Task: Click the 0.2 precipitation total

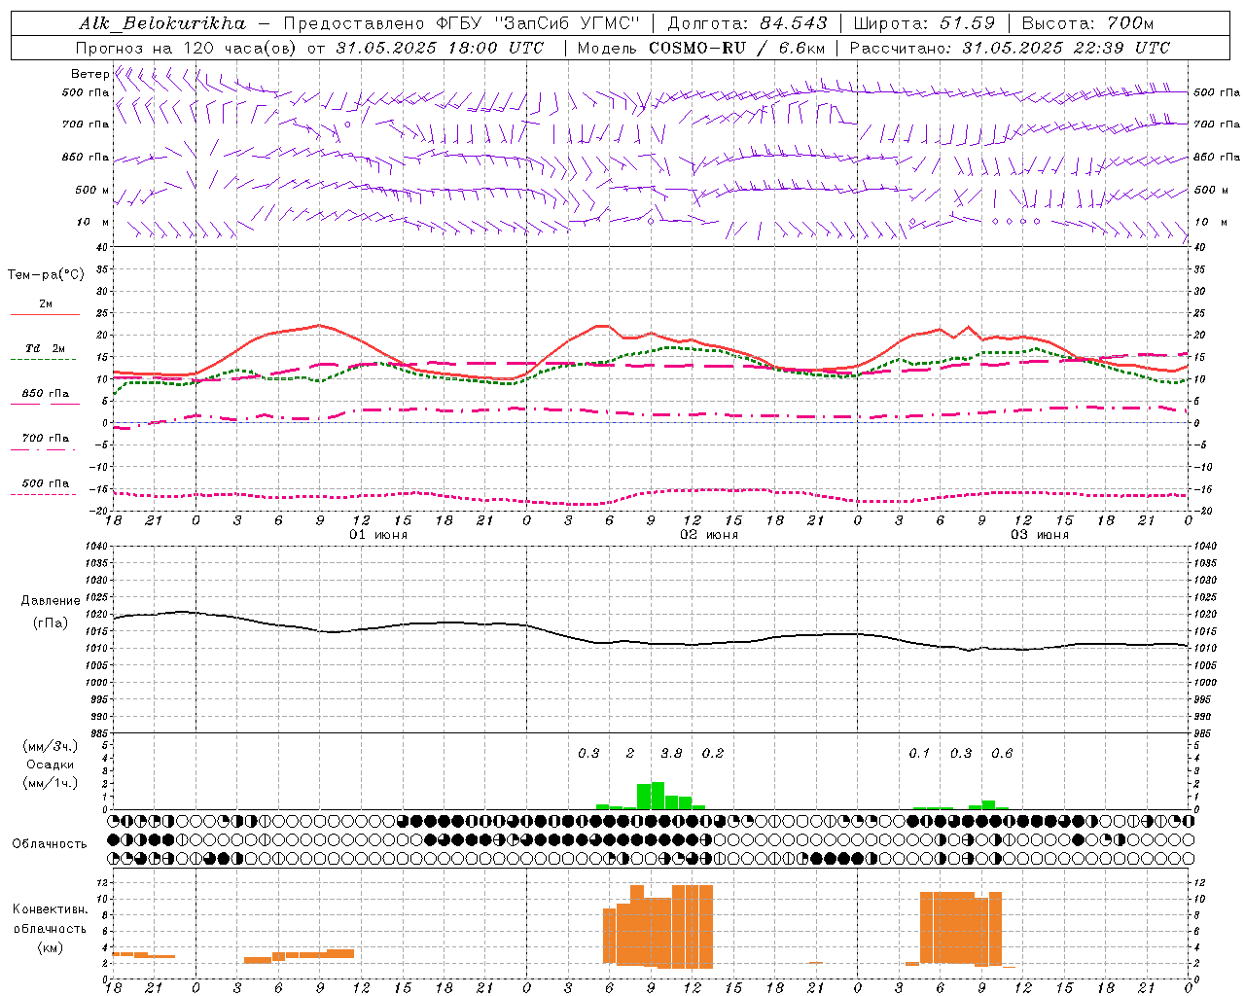Action: coord(713,754)
